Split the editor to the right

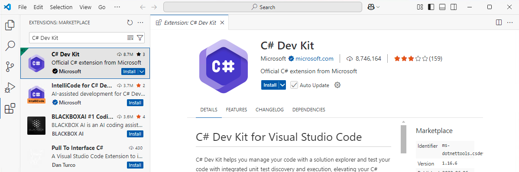point(499,23)
